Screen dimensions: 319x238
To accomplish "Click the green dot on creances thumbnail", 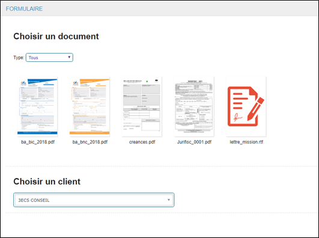I will pyautogui.click(x=147, y=82).
